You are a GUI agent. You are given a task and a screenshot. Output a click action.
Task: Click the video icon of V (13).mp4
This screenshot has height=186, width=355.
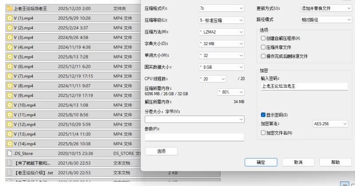pyautogui.click(x=9, y=134)
